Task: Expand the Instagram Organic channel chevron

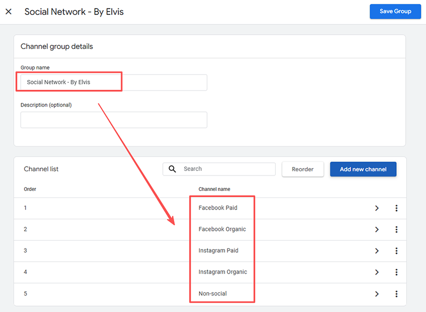Action: tap(376, 272)
